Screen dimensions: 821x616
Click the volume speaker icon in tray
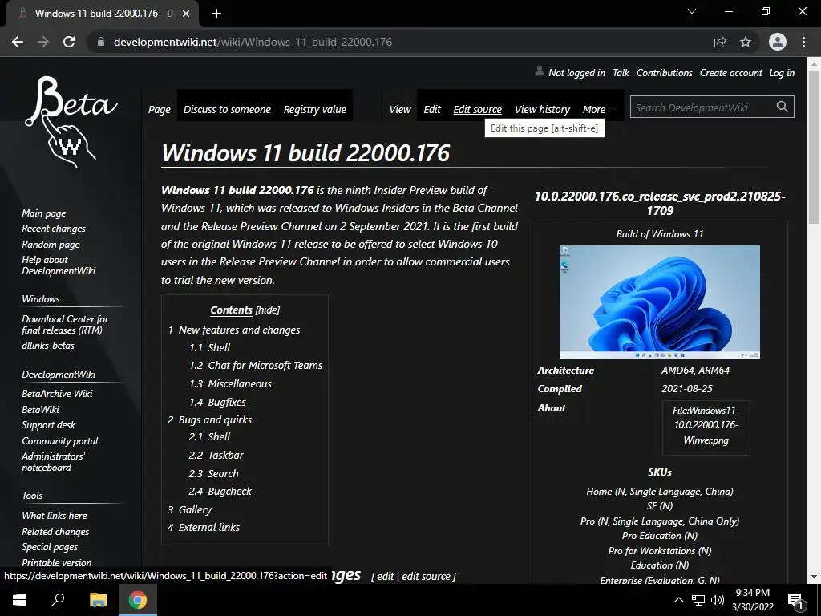pos(718,600)
